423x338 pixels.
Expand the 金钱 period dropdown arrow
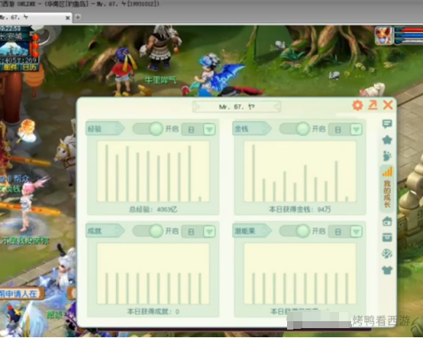356,129
